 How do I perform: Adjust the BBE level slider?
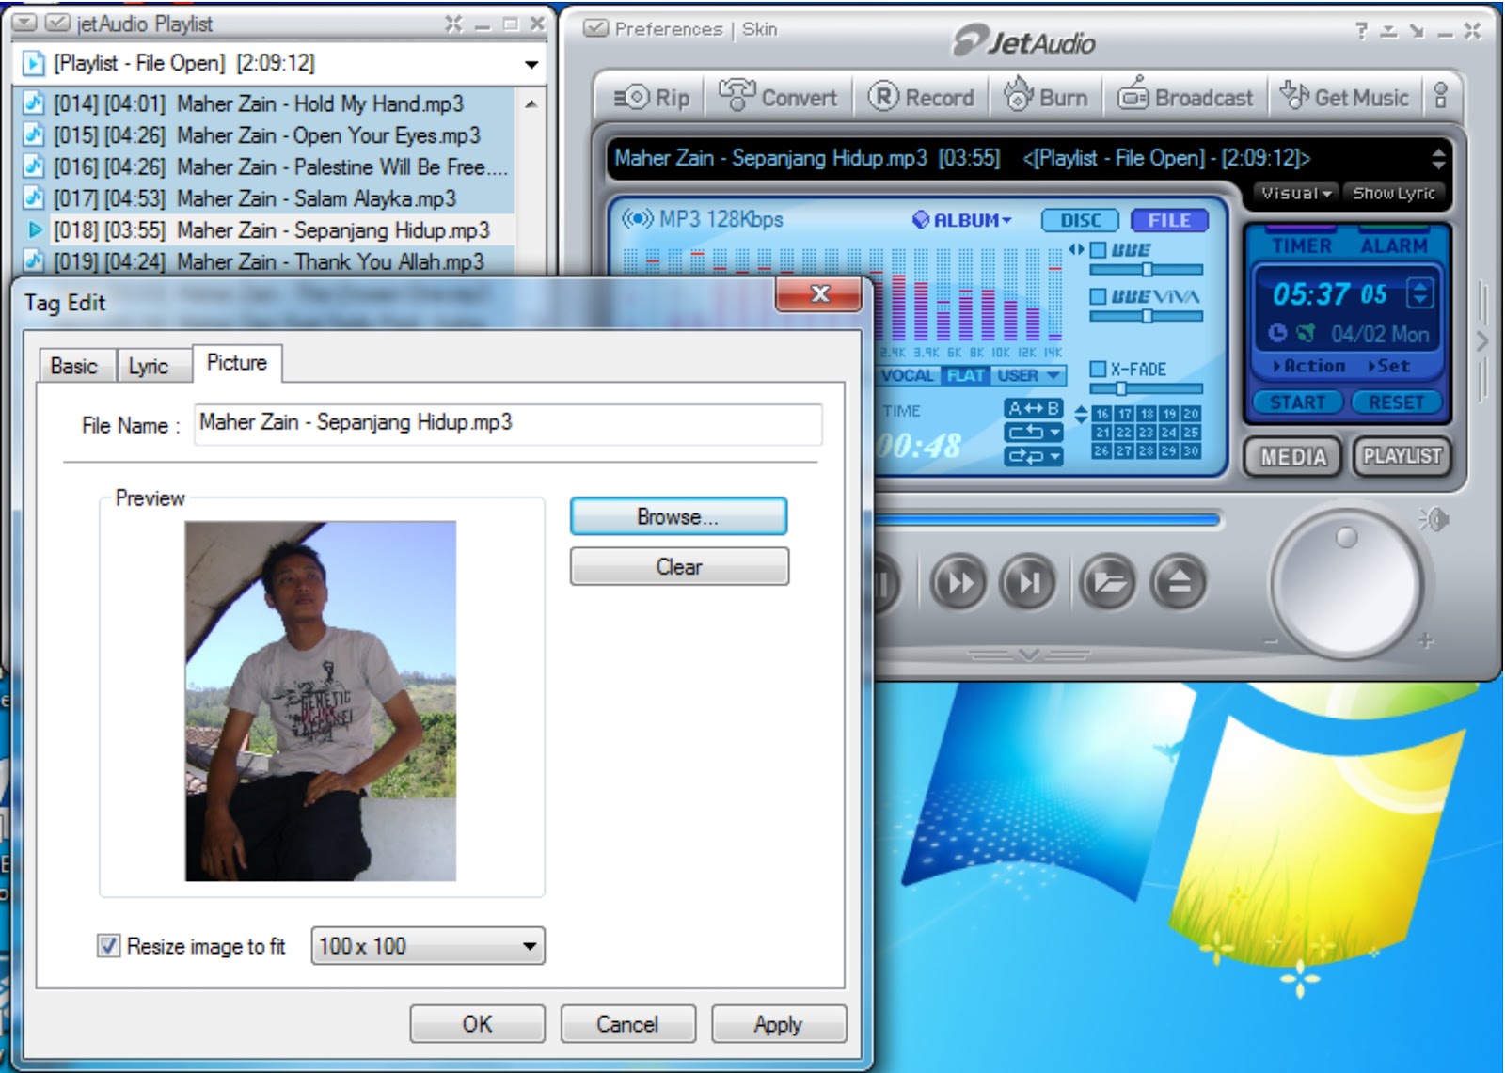click(1146, 270)
